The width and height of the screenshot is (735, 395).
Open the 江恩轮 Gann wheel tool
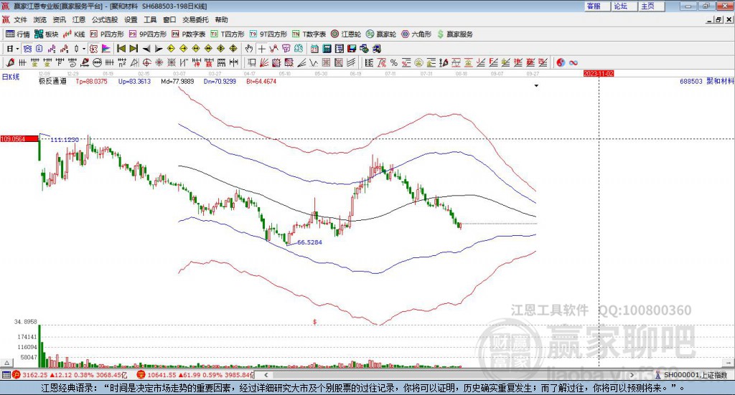(346, 34)
